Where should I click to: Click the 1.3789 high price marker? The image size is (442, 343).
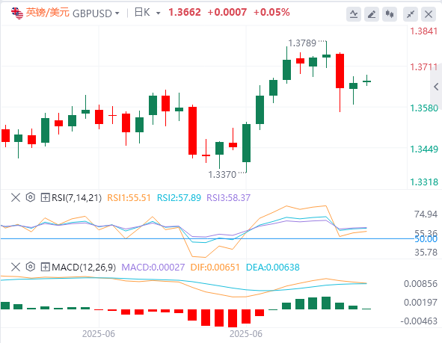(302, 43)
